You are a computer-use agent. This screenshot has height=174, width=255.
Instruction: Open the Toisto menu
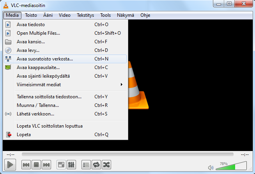pyautogui.click(x=31, y=15)
